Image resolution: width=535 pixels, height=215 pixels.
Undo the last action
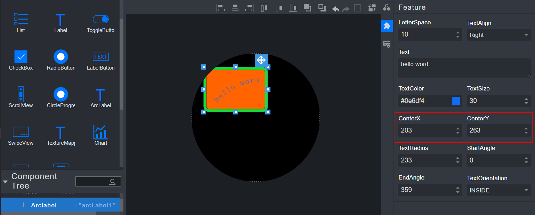click(335, 9)
